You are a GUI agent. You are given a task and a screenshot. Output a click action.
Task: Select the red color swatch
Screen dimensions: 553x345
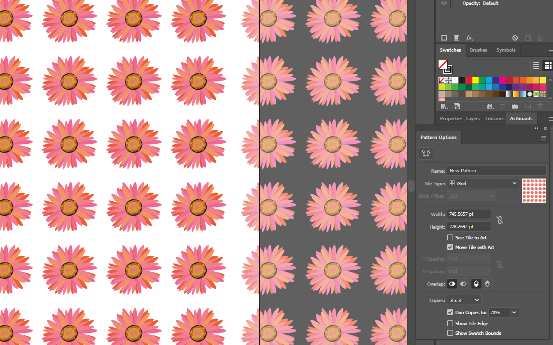pyautogui.click(x=468, y=81)
